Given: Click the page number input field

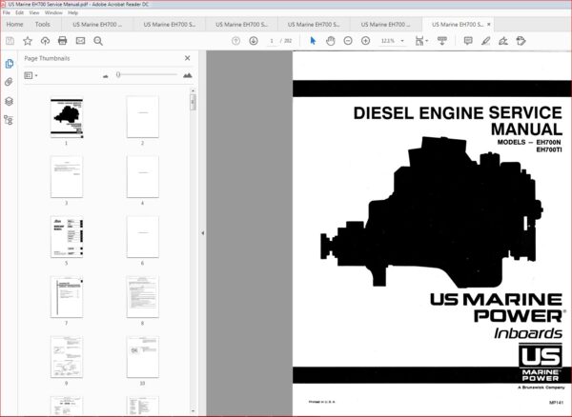Looking at the screenshot, I should click(272, 41).
